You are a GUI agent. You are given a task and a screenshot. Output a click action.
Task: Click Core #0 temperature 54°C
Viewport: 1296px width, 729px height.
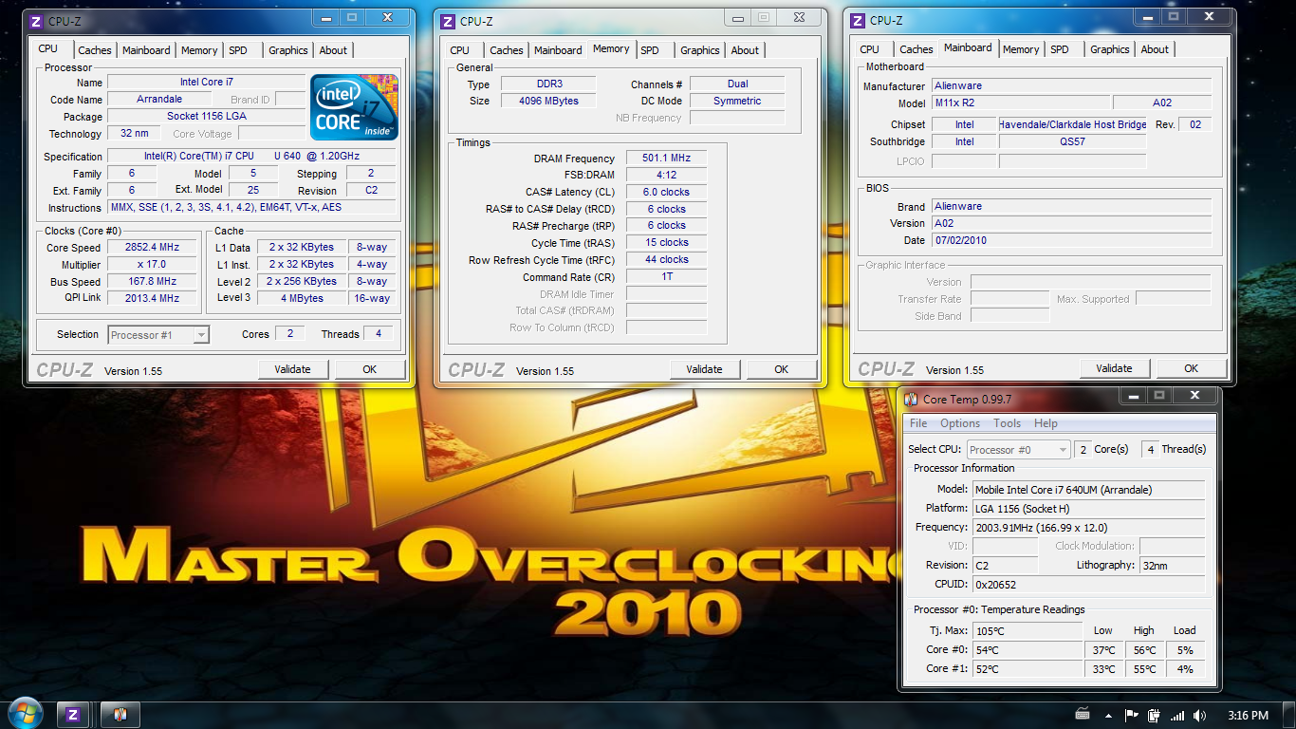pyautogui.click(x=1028, y=650)
